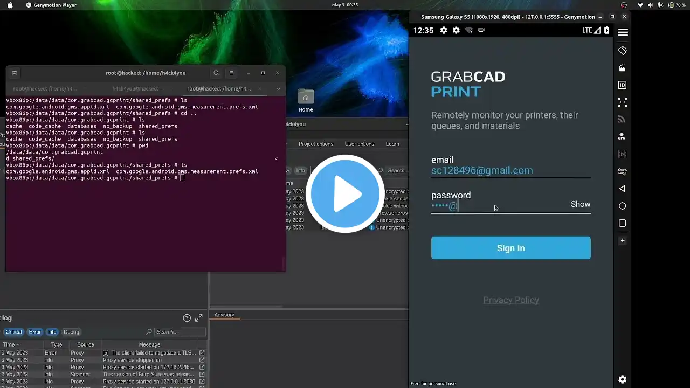Image resolution: width=690 pixels, height=388 pixels.
Task: Click the date and time in top bar
Action: [x=345, y=5]
